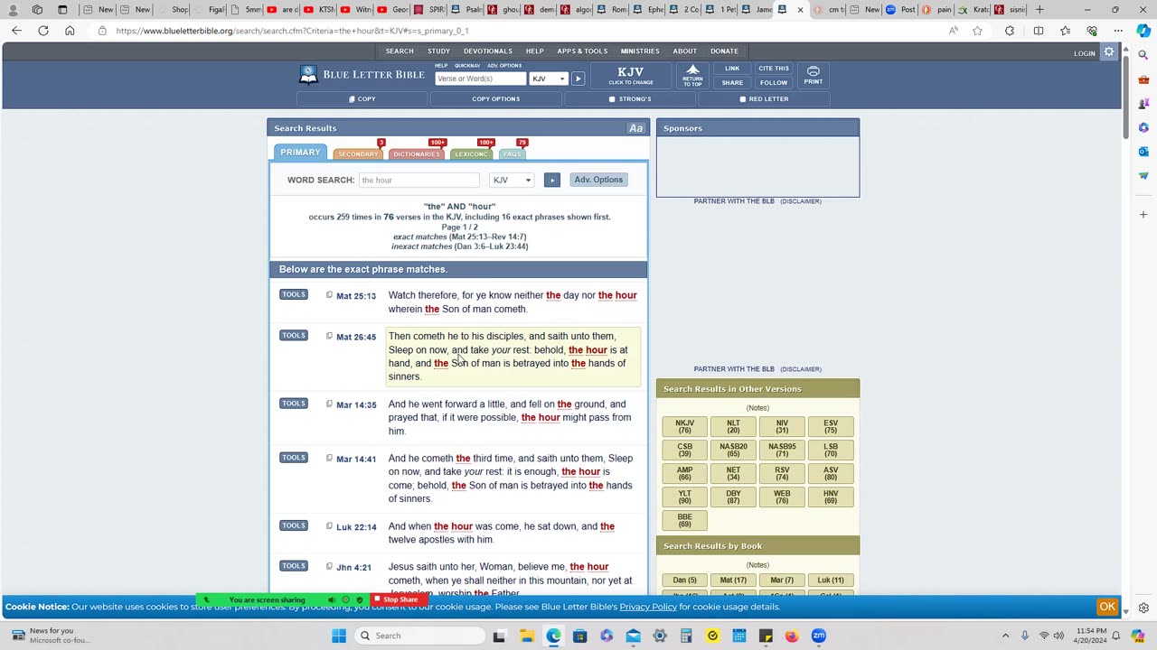The height and width of the screenshot is (650, 1157).
Task: Open ESV (75) version results
Action: point(831,426)
